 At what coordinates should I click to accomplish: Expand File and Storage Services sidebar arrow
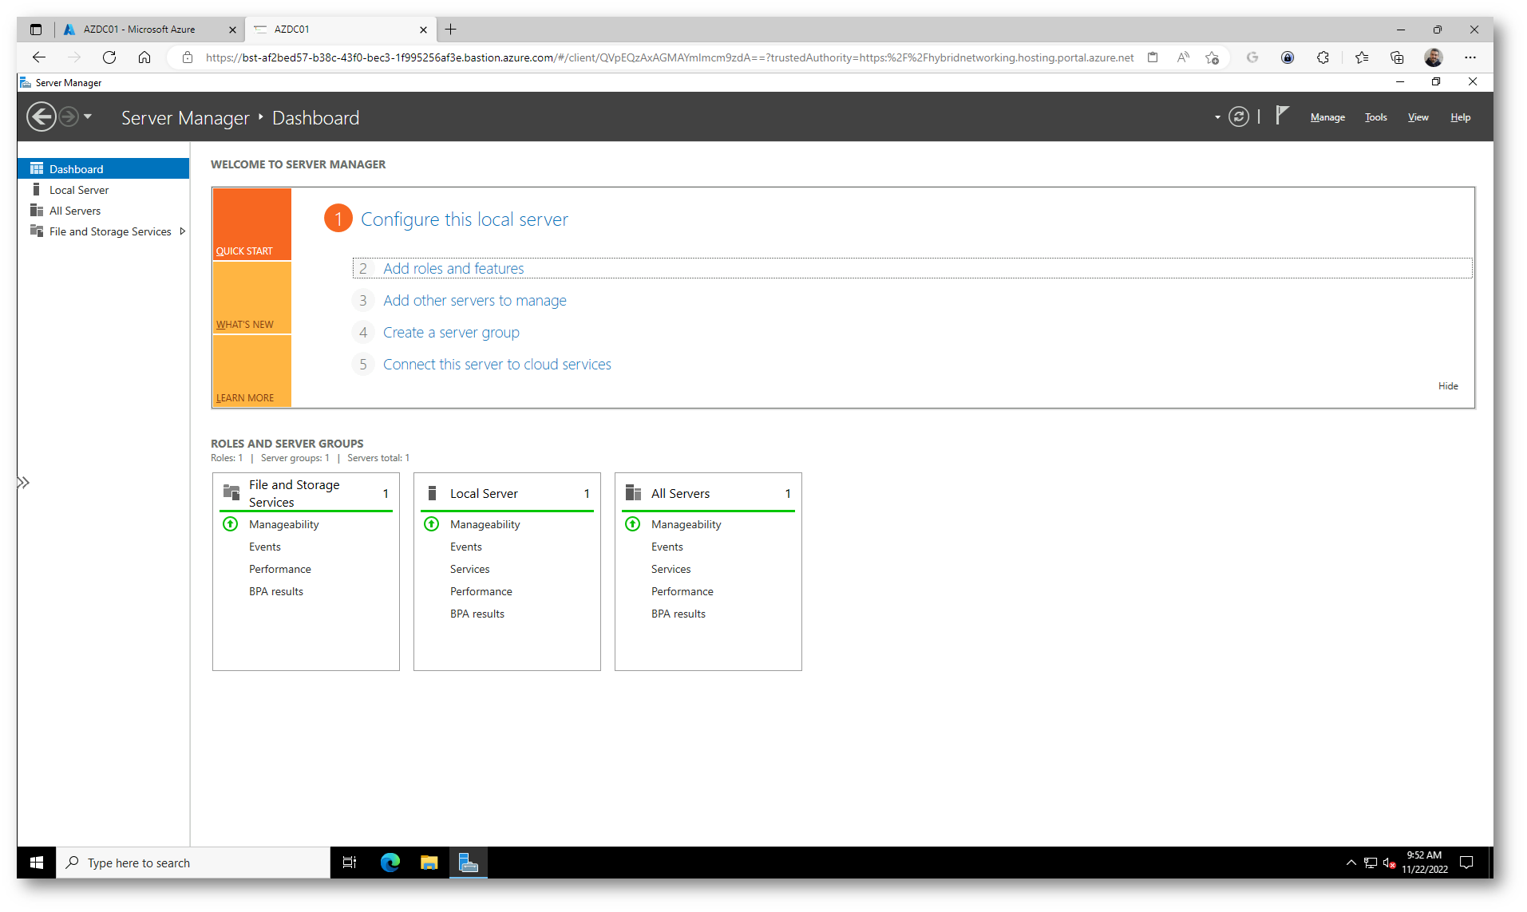click(183, 231)
